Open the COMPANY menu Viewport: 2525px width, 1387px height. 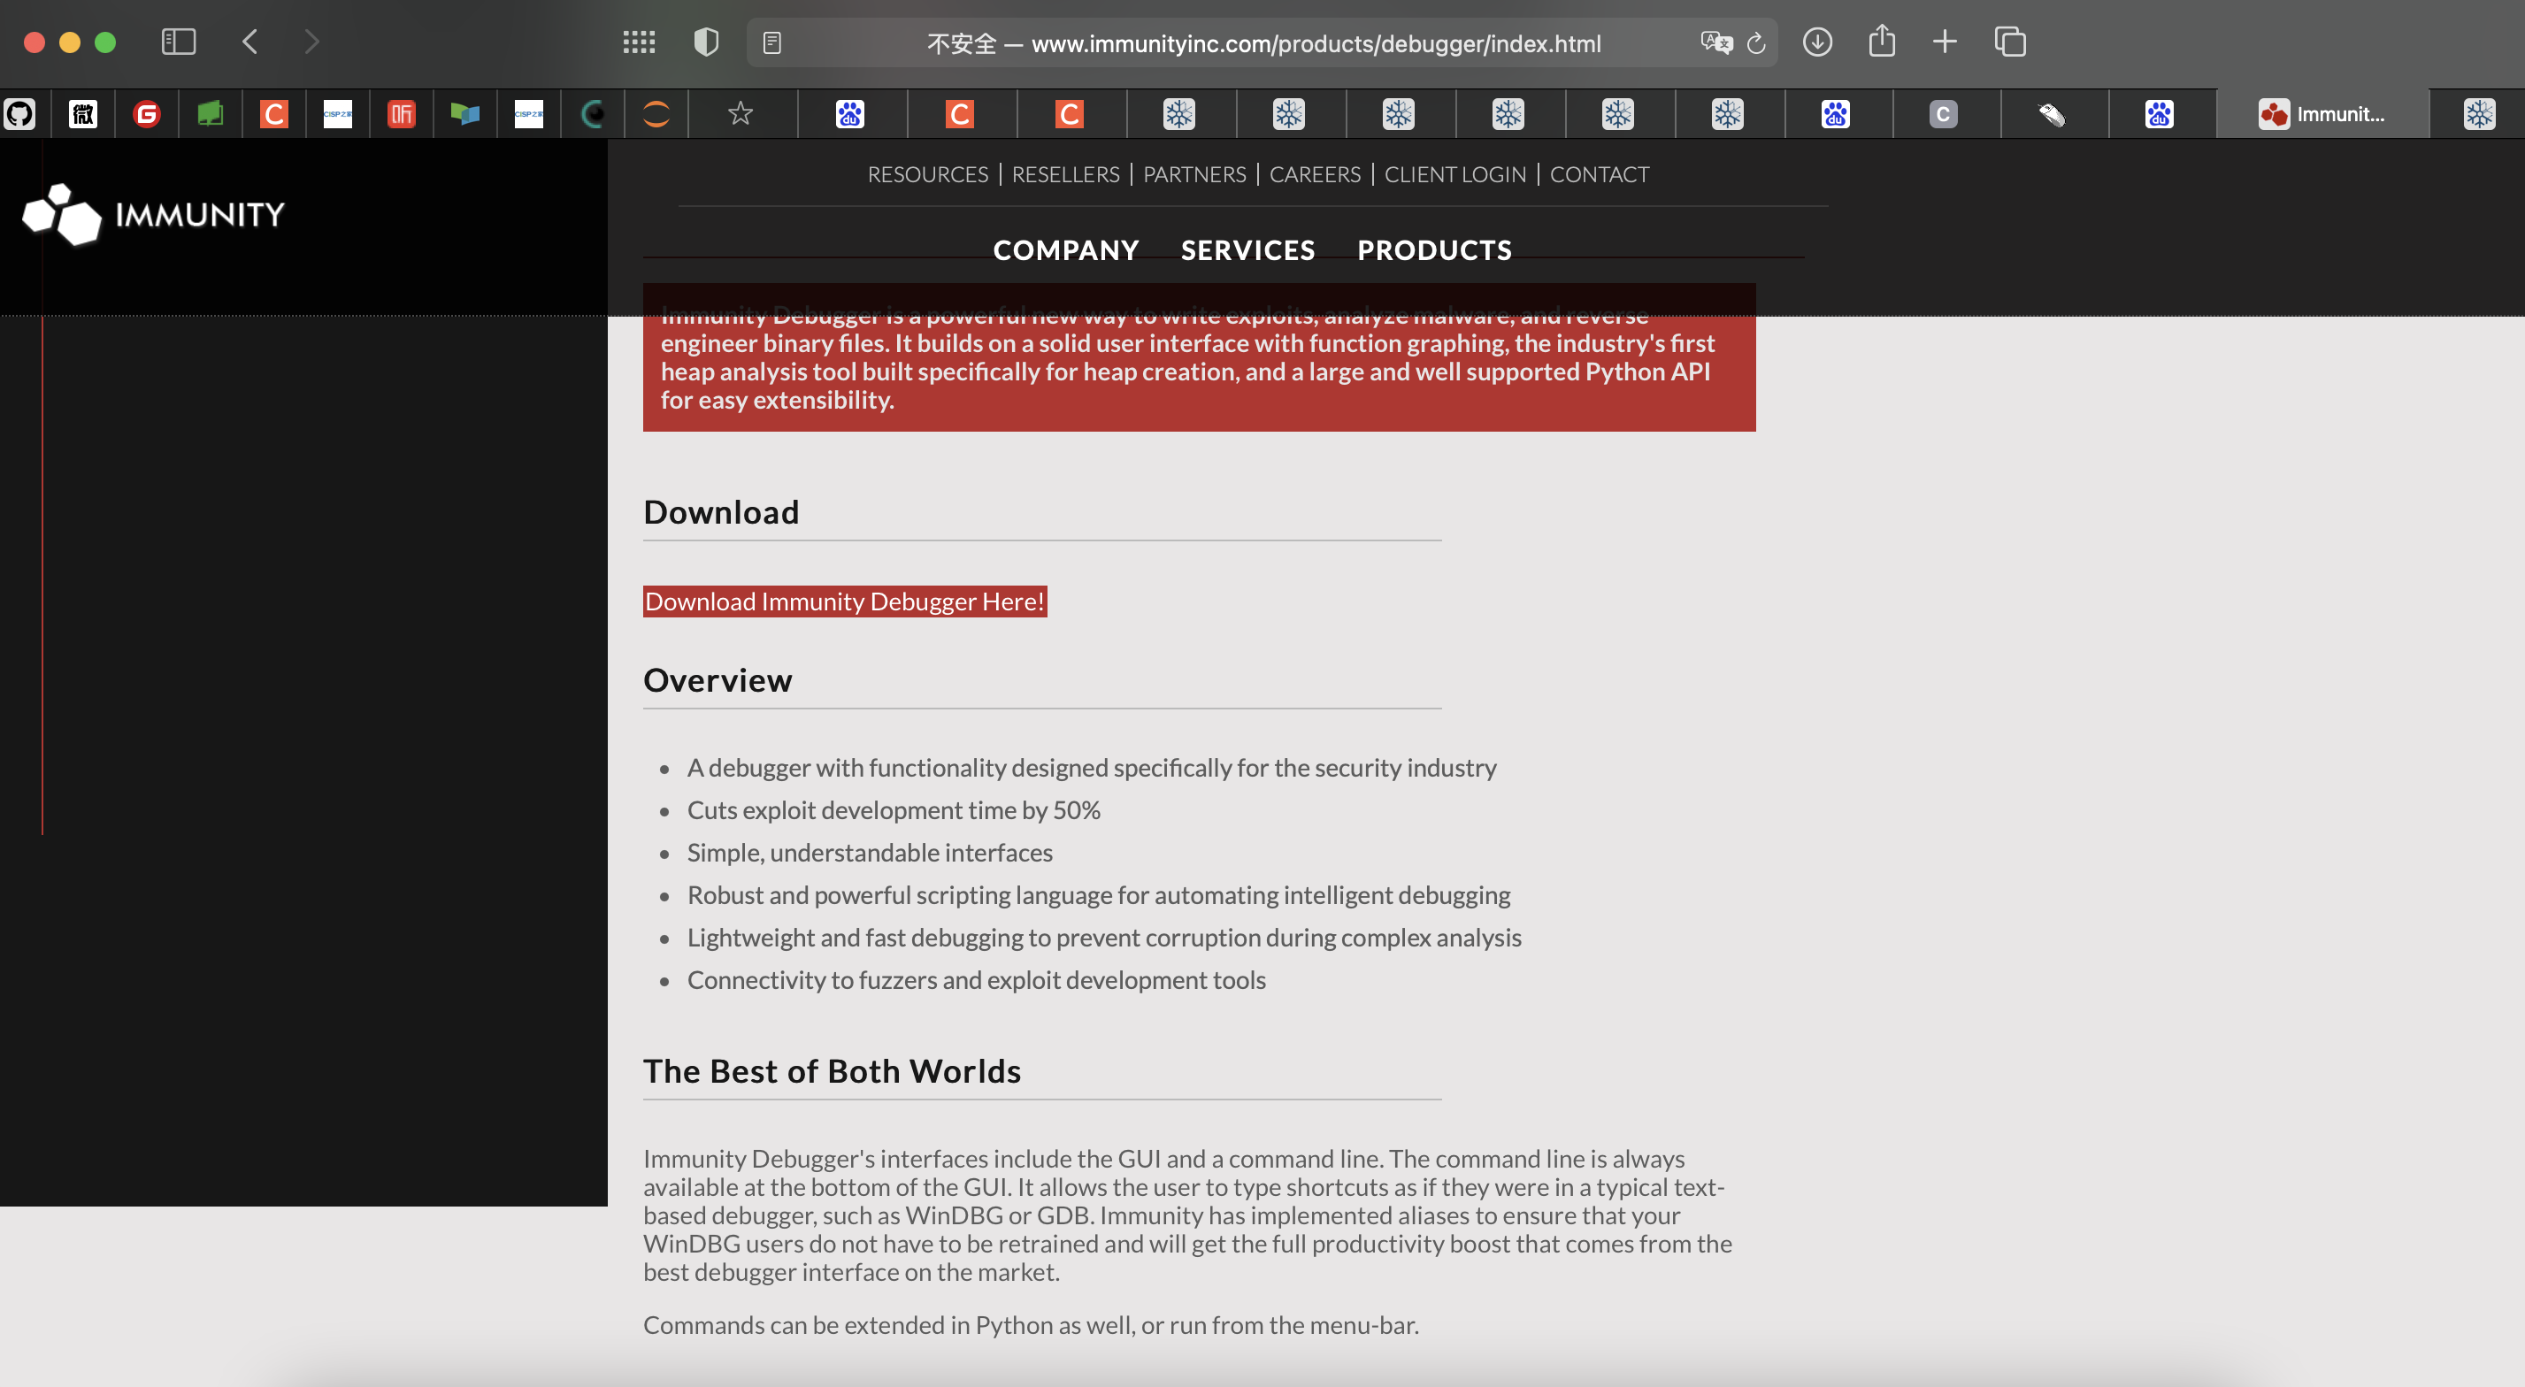point(1065,250)
